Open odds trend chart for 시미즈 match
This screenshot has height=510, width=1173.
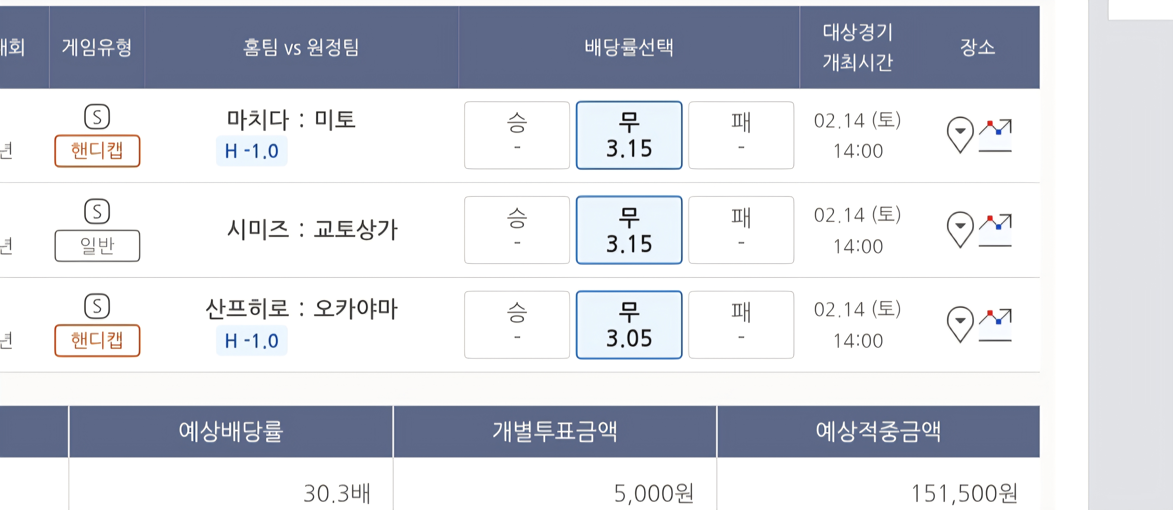point(995,230)
